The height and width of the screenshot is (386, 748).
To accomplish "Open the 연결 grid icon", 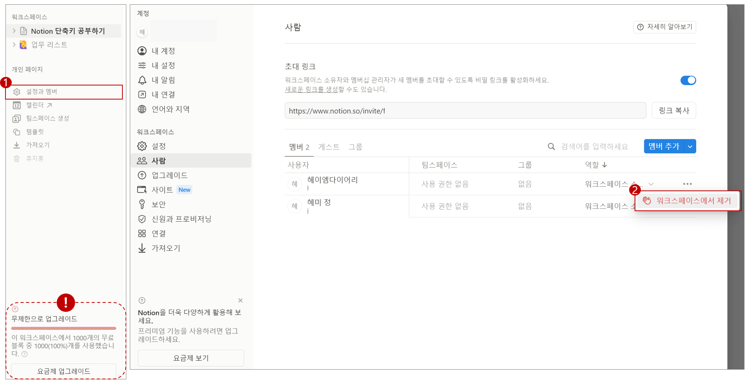I will point(142,233).
